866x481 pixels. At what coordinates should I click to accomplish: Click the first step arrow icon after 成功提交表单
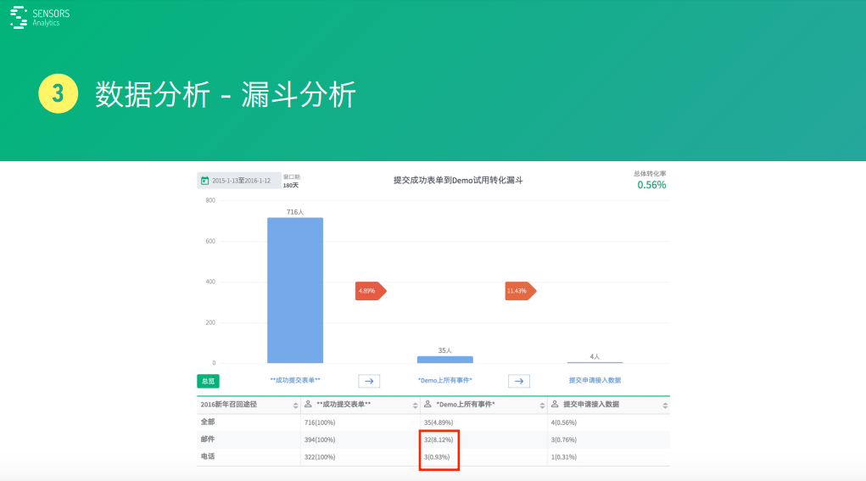pos(369,381)
